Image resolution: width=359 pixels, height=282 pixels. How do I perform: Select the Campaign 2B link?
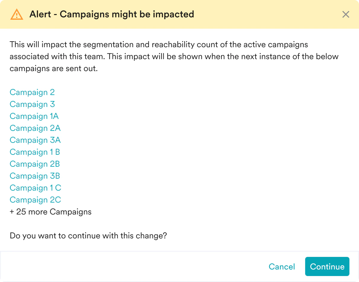(x=35, y=164)
